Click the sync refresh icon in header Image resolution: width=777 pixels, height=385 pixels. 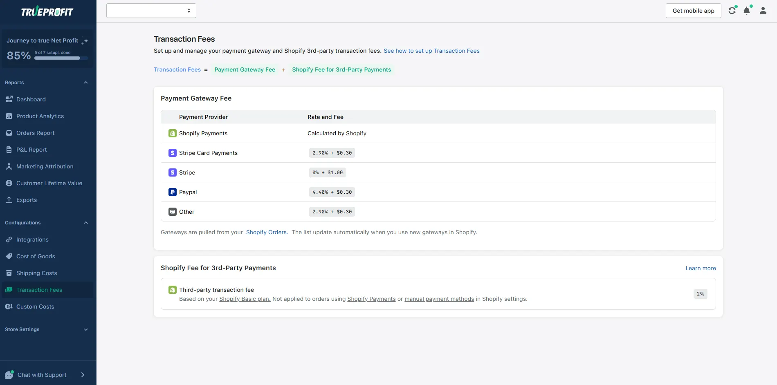(x=732, y=11)
